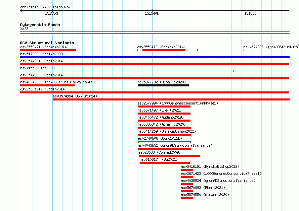Select the nsv5885842 (Almarri2020) label
Viewport: 299px width, 211px height.
[162, 124]
